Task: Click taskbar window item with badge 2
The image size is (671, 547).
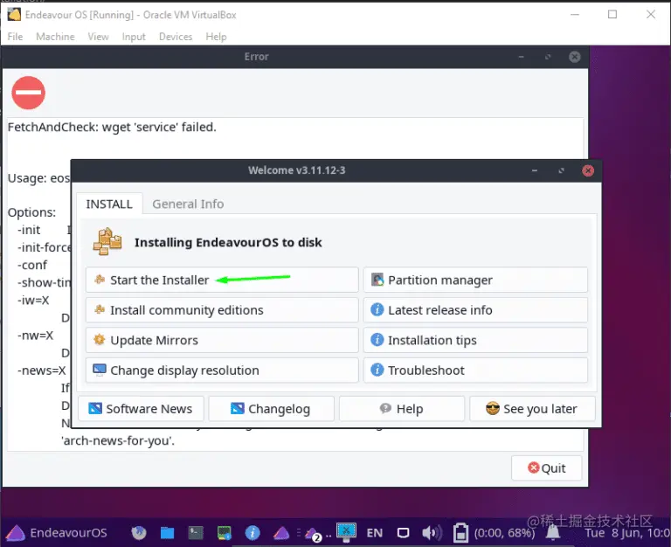Action: pyautogui.click(x=314, y=534)
